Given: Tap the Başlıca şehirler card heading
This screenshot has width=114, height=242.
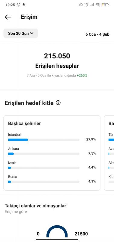Looking at the screenshot, I should [24, 123].
